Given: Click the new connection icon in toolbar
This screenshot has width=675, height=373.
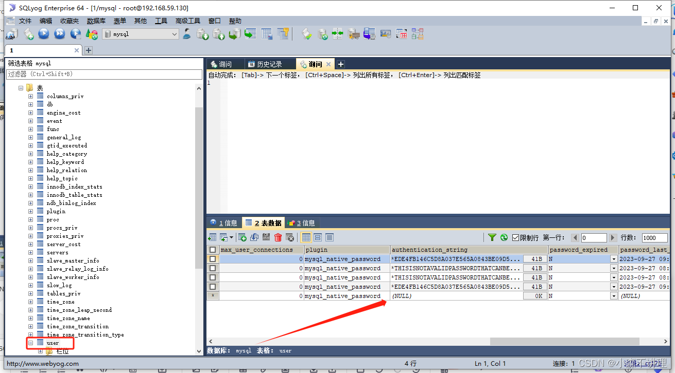Looking at the screenshot, I should (x=12, y=34).
